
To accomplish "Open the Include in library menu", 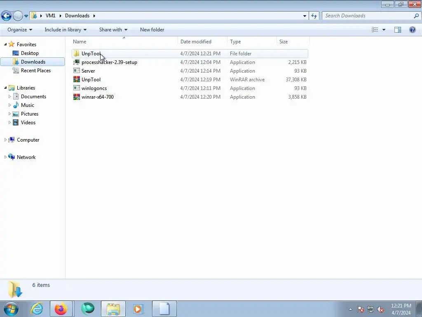I will tap(66, 30).
